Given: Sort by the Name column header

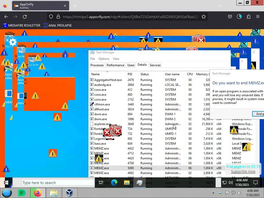Looking at the screenshot, I should pos(107,74).
